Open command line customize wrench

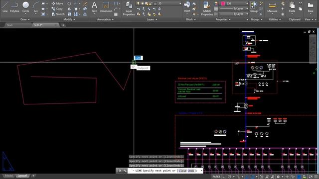(x=125, y=171)
